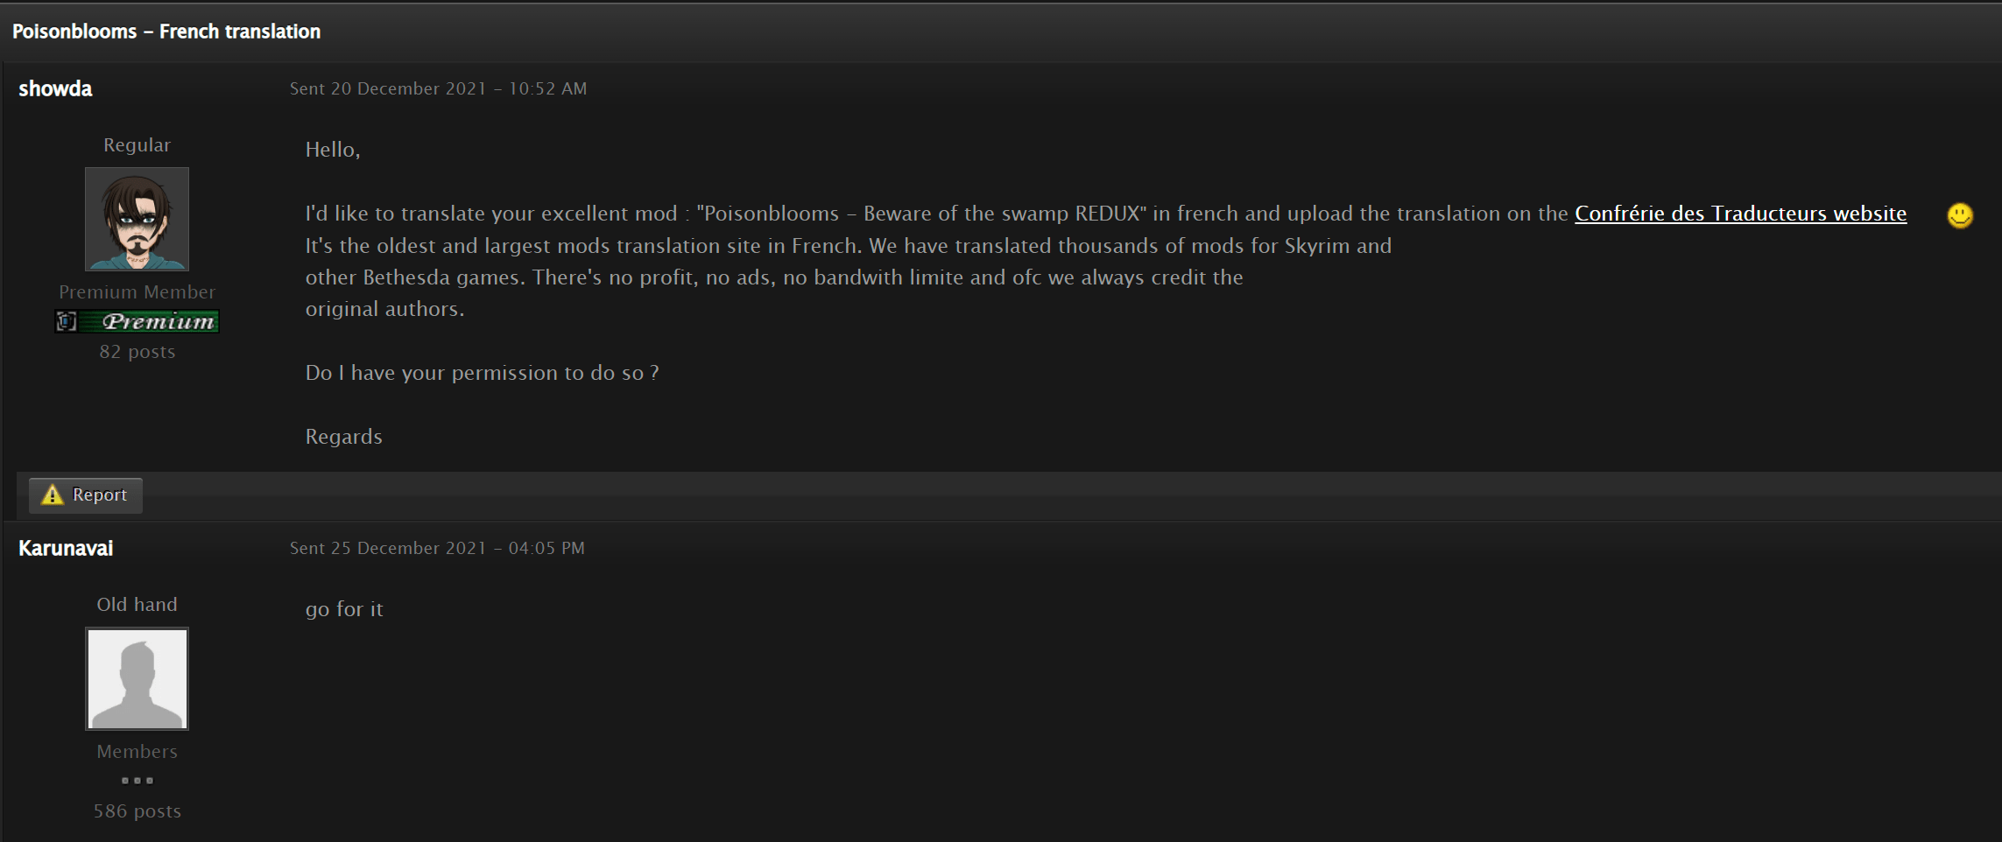The image size is (2002, 842).
Task: Click the "go for it" reply text
Action: 344,609
